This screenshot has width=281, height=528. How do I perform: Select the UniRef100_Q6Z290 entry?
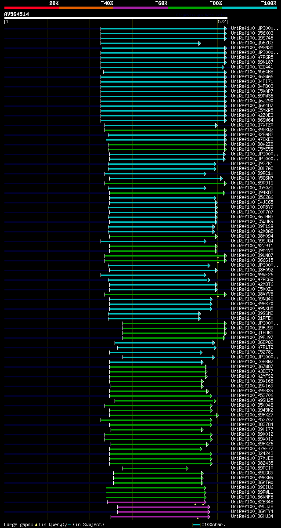pos(252,101)
